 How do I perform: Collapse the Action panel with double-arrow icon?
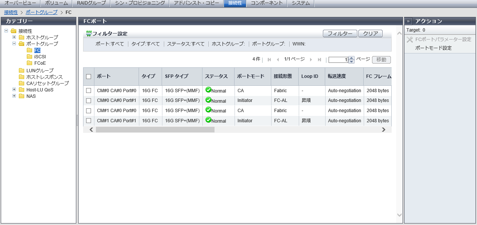click(x=408, y=21)
